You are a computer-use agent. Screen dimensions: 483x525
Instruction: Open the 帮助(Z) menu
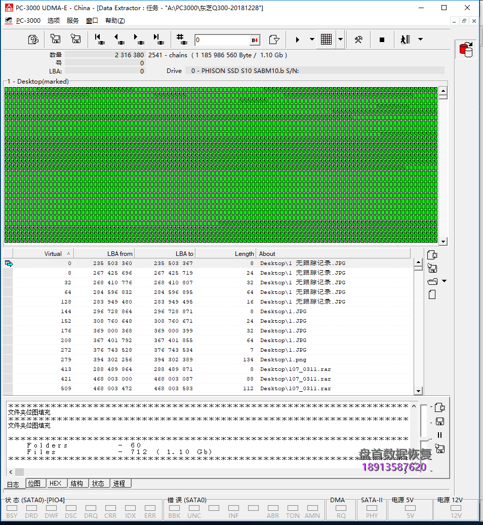[115, 20]
